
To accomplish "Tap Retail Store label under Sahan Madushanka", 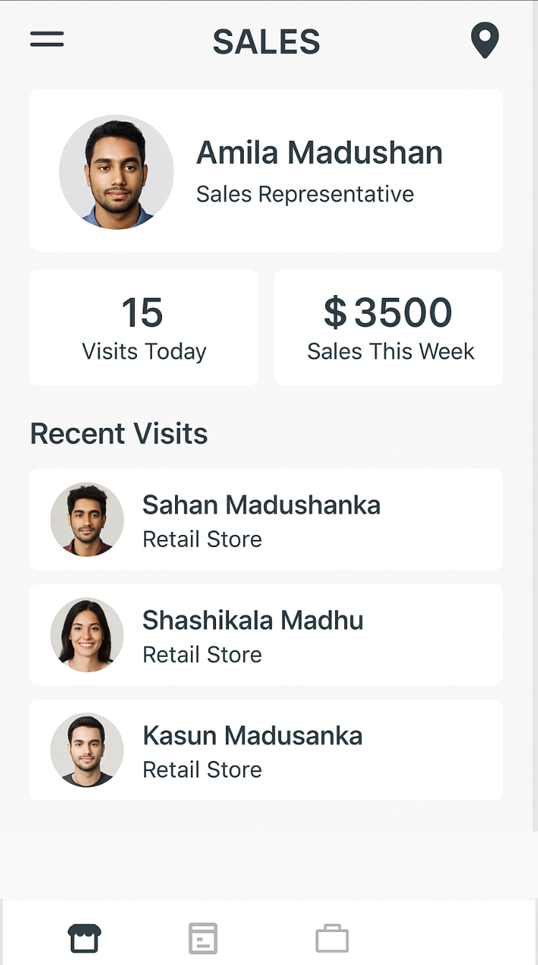I will click(x=202, y=539).
